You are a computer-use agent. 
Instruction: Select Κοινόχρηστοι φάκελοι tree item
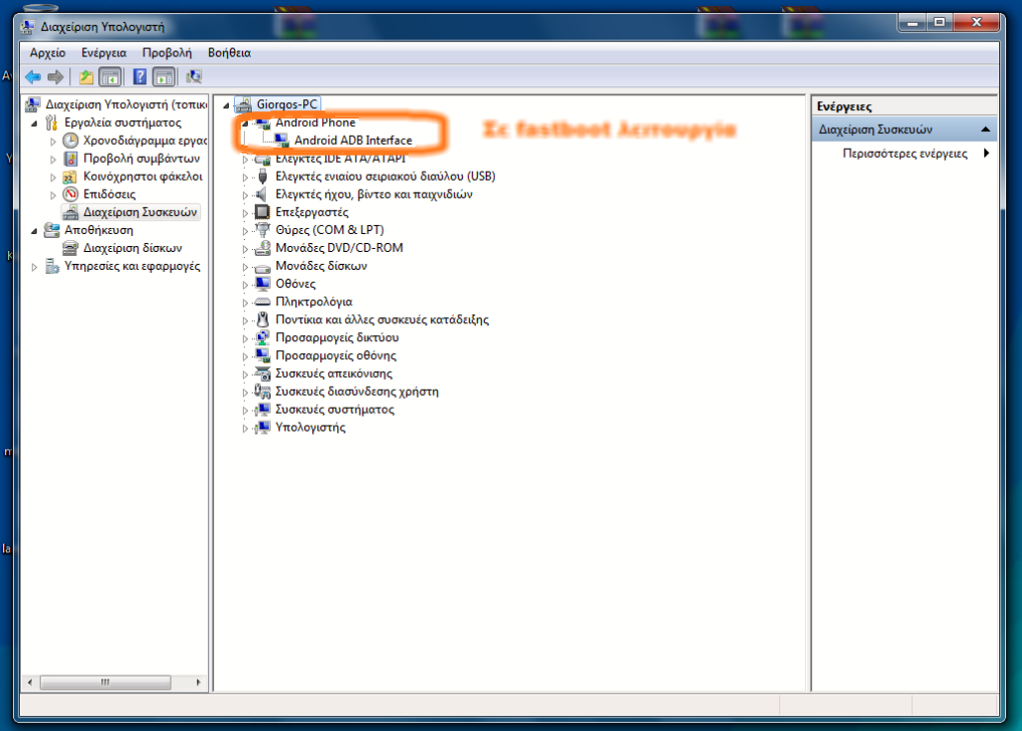[143, 177]
